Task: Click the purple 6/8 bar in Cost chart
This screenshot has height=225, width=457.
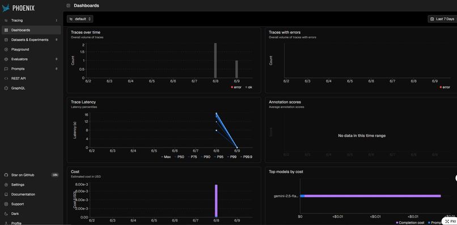Action: pos(216,201)
